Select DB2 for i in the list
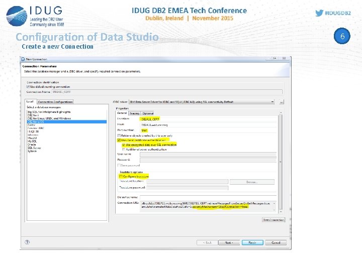This screenshot has height=271, width=362. 33,115
